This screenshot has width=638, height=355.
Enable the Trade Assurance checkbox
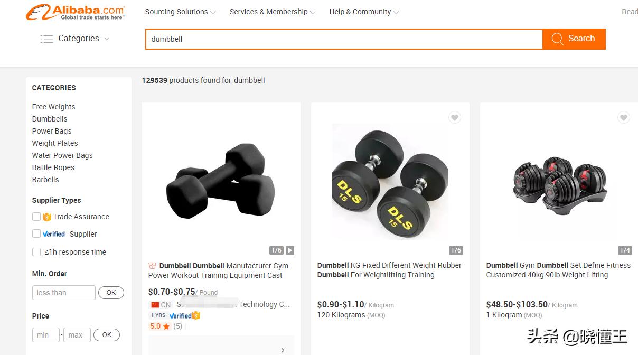(x=36, y=217)
